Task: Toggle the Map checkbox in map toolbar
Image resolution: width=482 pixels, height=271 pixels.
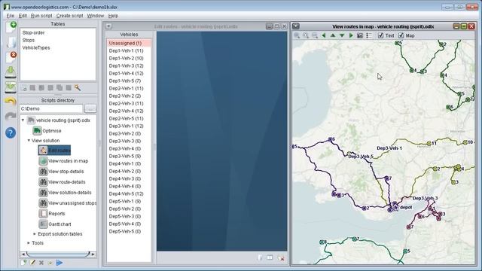Action: point(401,35)
